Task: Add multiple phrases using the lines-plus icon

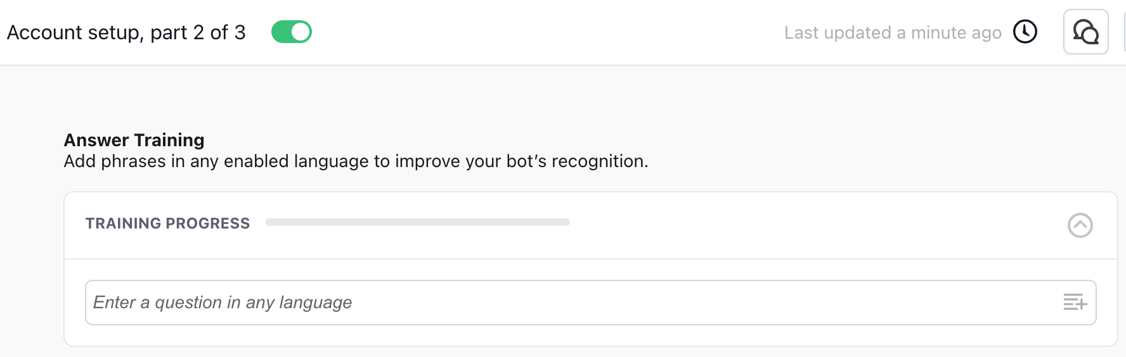Action: 1075,303
